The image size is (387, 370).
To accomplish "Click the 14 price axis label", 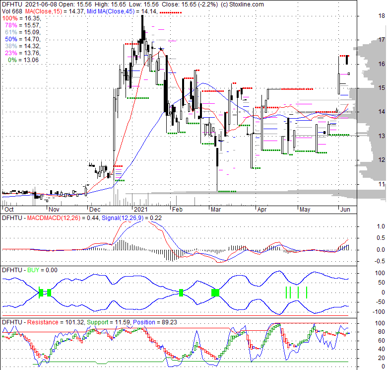I will point(382,112).
